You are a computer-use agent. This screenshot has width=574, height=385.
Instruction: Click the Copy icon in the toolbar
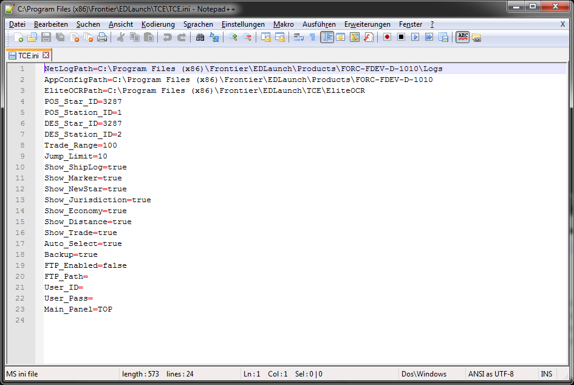(x=135, y=37)
